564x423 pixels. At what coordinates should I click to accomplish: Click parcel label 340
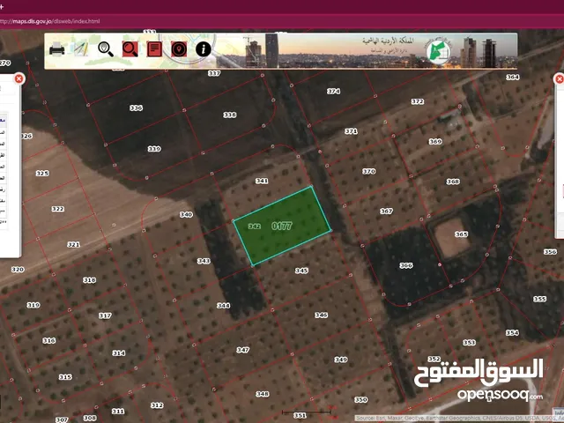pyautogui.click(x=186, y=215)
